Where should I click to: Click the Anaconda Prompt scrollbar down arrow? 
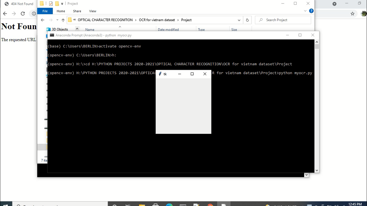[x=316, y=170]
